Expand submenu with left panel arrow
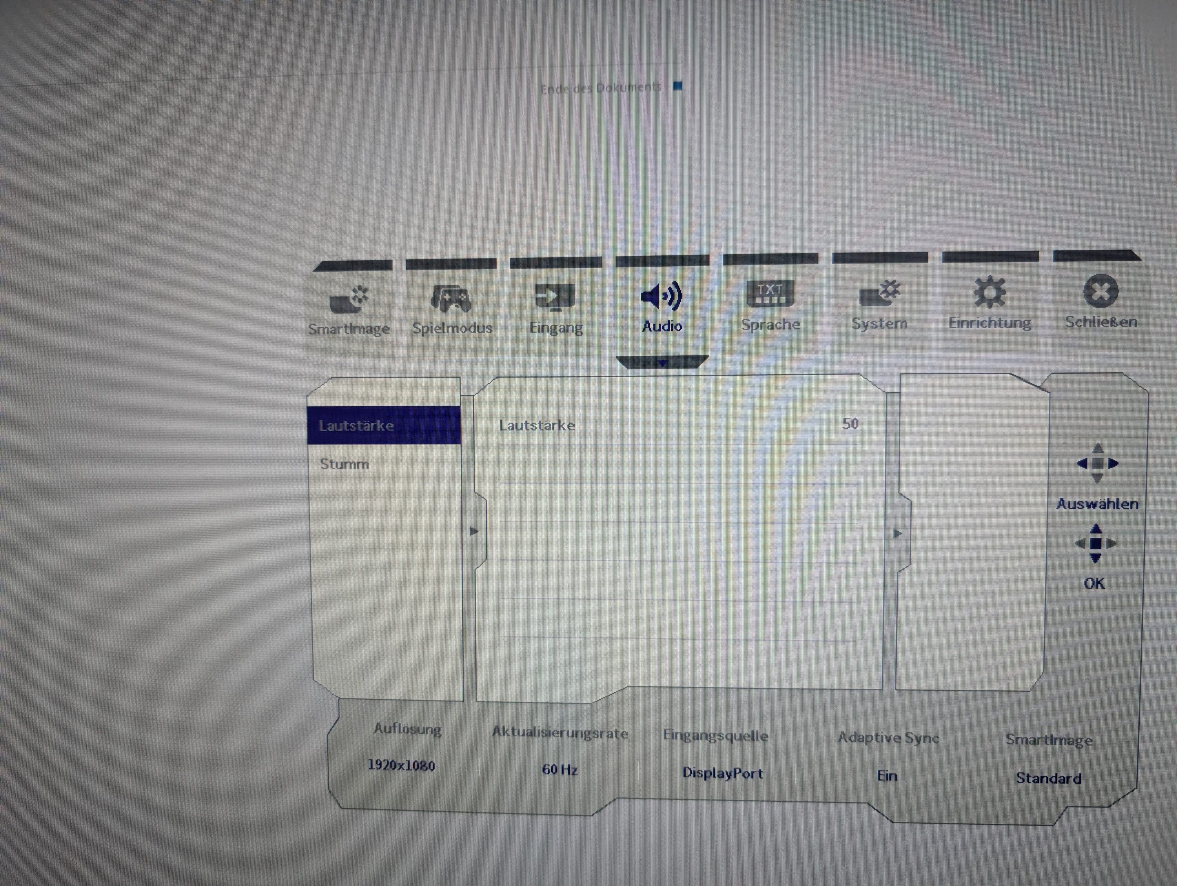 (x=474, y=531)
